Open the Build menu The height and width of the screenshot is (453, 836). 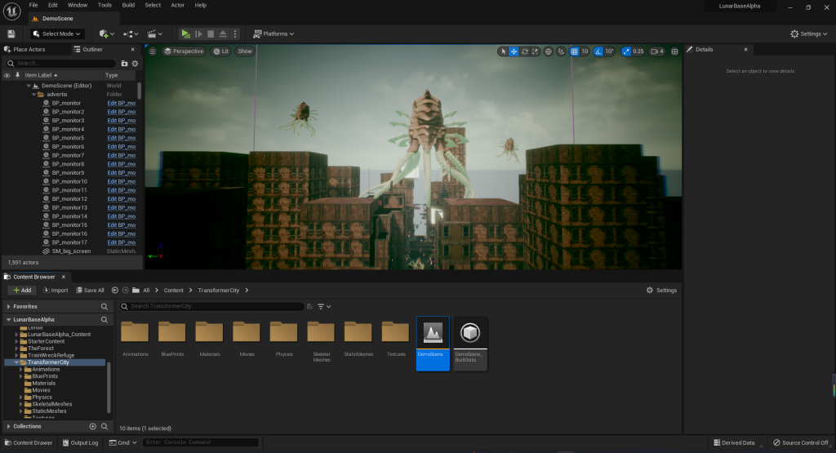tap(128, 5)
